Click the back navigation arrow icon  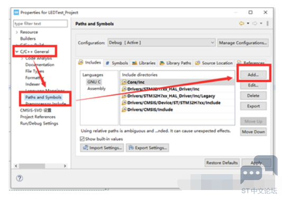click(x=242, y=23)
